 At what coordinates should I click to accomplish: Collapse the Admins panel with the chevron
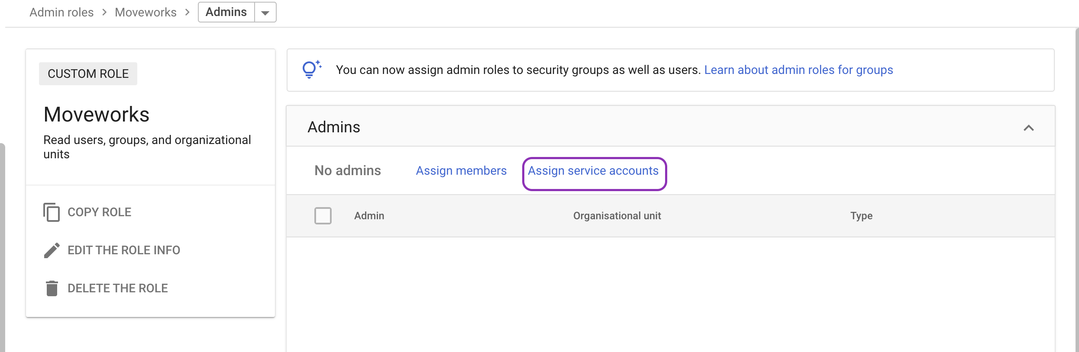coord(1028,128)
